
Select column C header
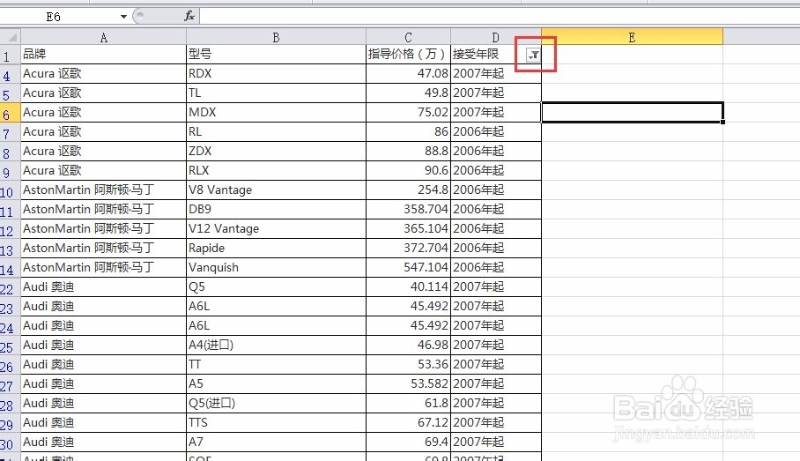point(408,37)
